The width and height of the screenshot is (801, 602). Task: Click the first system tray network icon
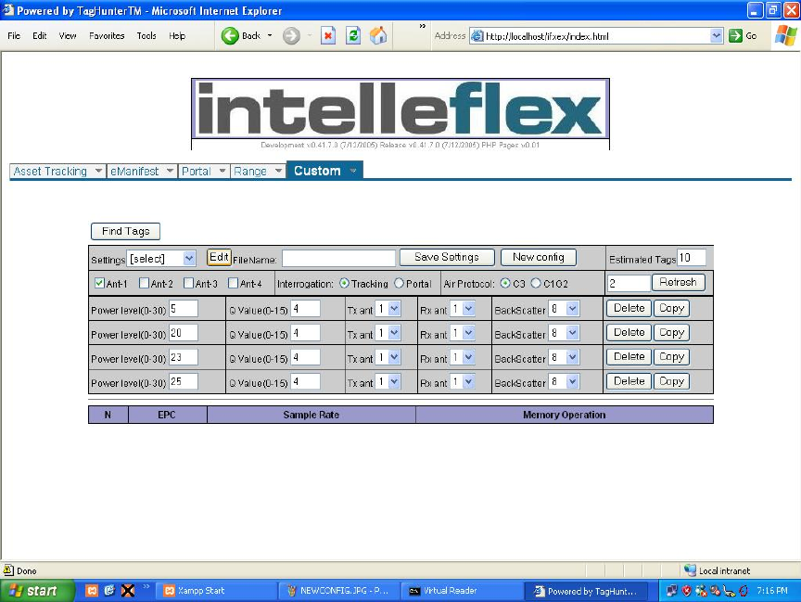pyautogui.click(x=672, y=591)
